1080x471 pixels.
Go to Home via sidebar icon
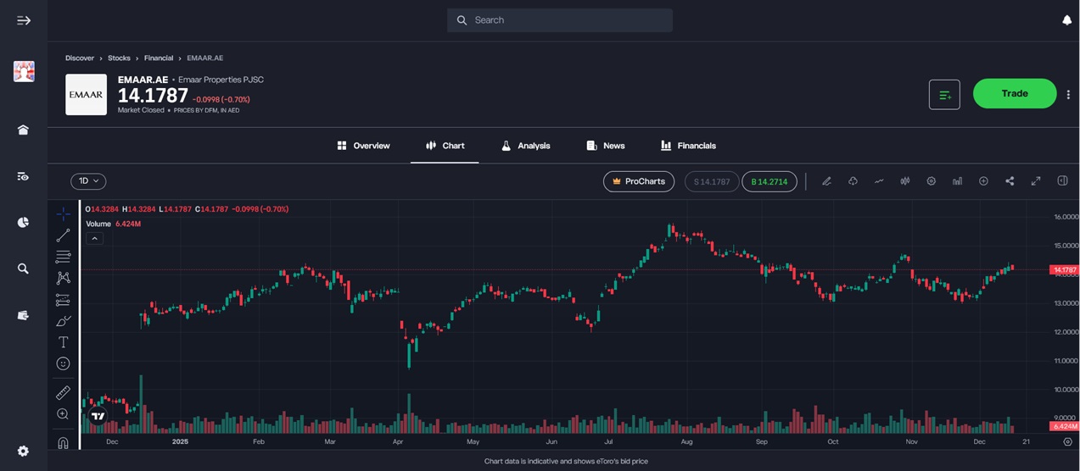click(x=23, y=130)
